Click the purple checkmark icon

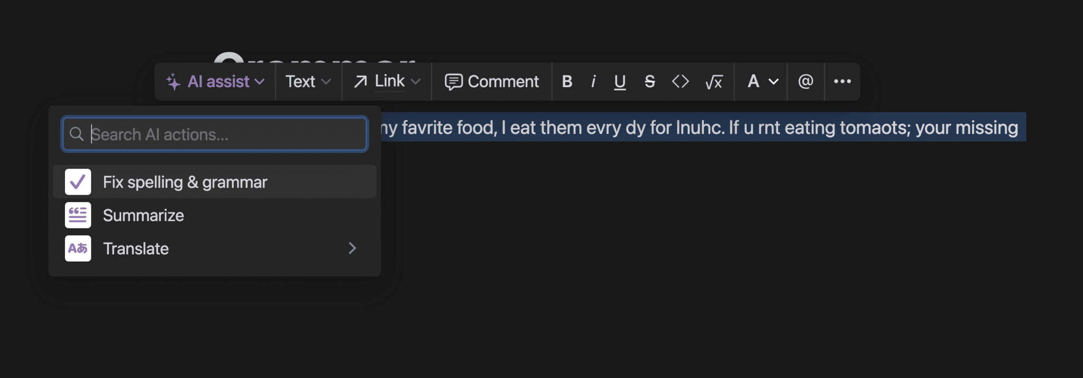[78, 182]
